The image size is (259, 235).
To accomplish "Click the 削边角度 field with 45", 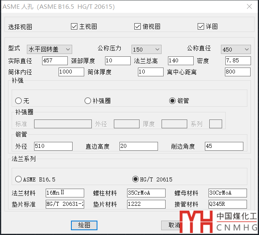I will tap(224, 146).
